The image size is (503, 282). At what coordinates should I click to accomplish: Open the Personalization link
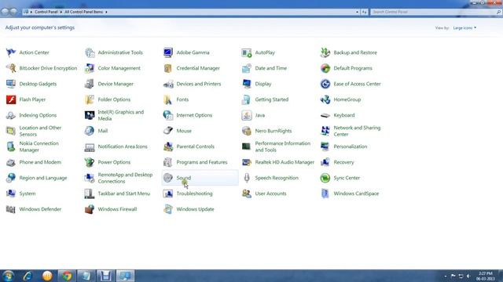(x=351, y=146)
